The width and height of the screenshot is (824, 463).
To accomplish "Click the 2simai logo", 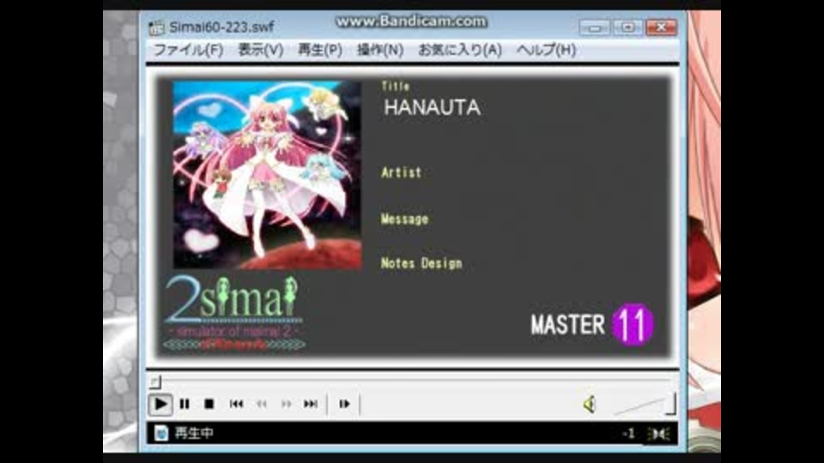I will point(233,312).
